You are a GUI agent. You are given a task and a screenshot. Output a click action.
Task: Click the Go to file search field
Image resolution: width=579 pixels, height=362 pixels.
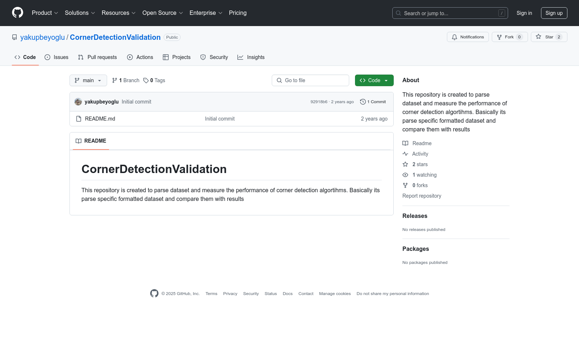(x=310, y=80)
